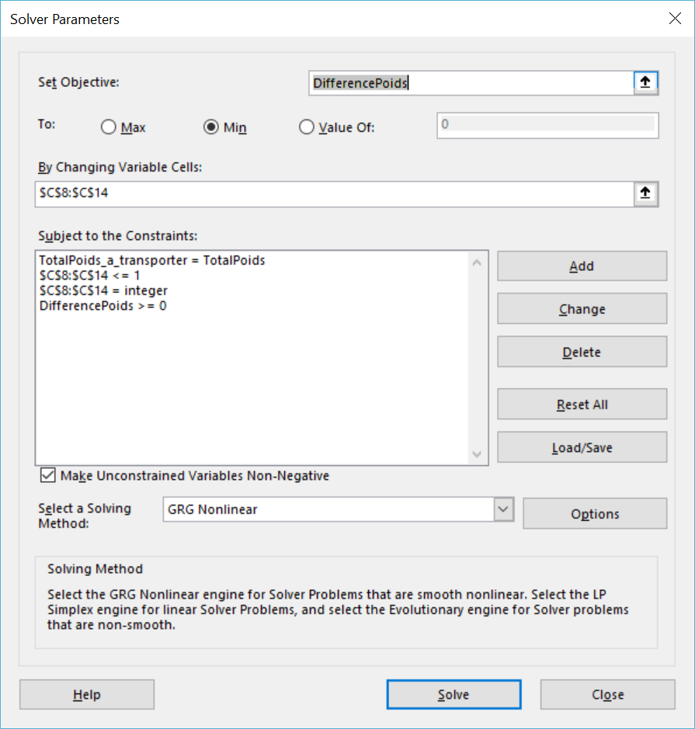
Task: Open solver Options
Action: tap(595, 514)
